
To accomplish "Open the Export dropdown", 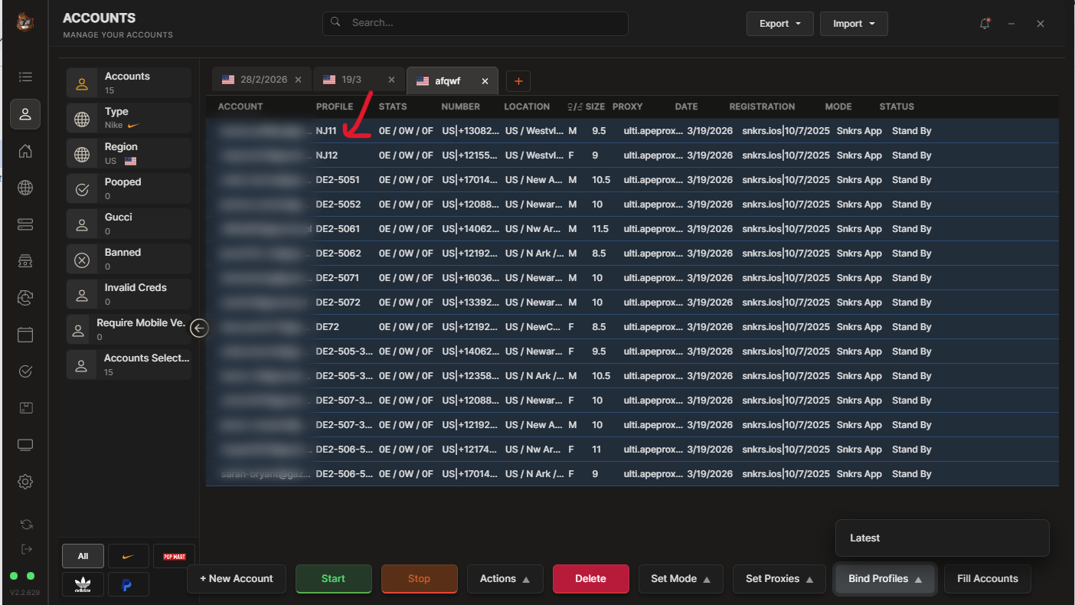I will coord(779,24).
